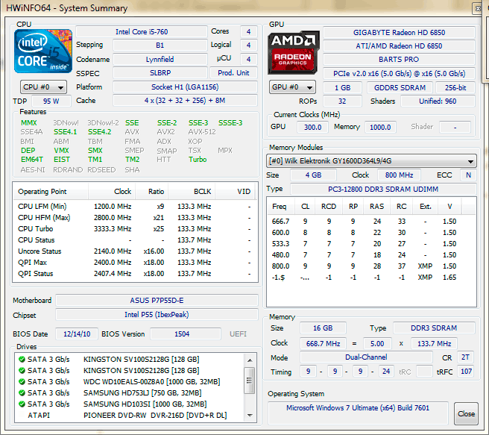Close the System Summary window with X
The image size is (489, 435).
[478, 9]
